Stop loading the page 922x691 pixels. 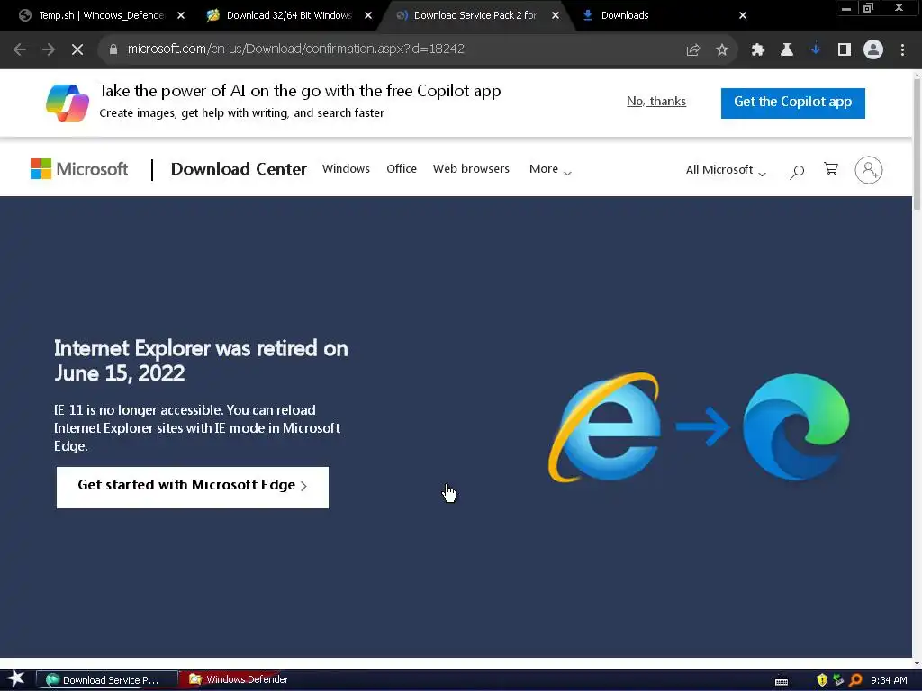coord(77,49)
